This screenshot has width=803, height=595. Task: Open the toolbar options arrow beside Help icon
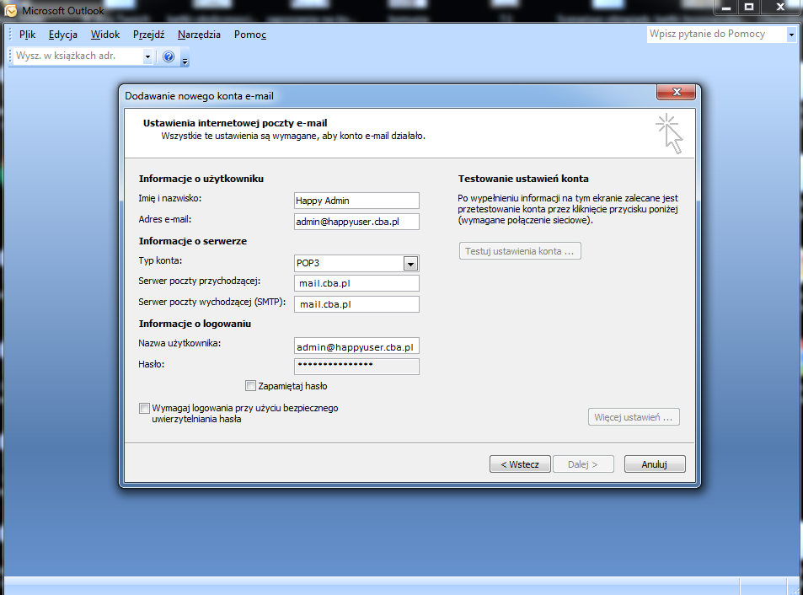(x=185, y=57)
